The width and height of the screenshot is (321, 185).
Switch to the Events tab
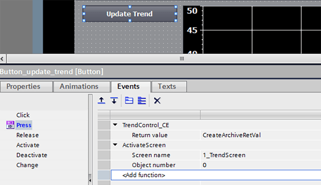[131, 86]
